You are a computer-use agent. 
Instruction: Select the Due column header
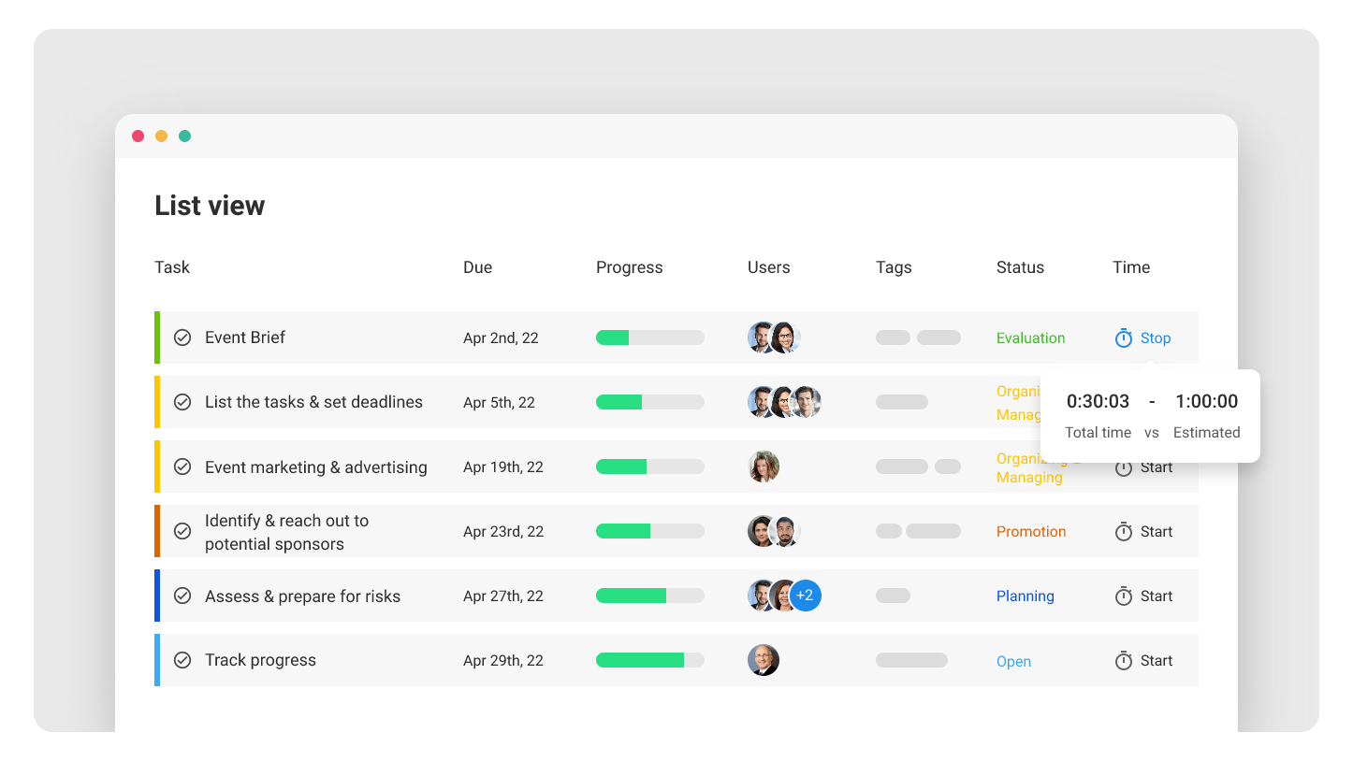click(x=477, y=267)
